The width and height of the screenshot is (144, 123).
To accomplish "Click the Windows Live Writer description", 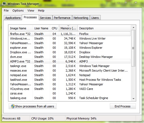I will (x=92, y=38).
